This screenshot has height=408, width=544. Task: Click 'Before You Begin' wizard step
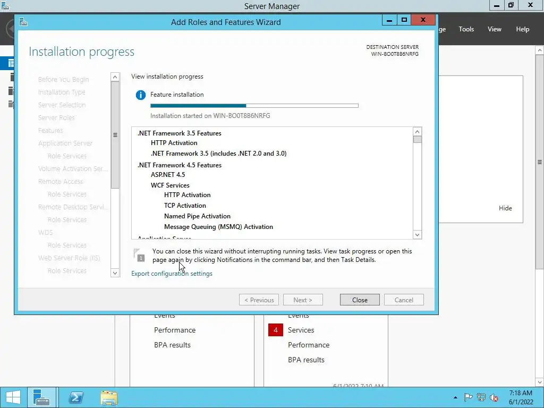coord(64,80)
